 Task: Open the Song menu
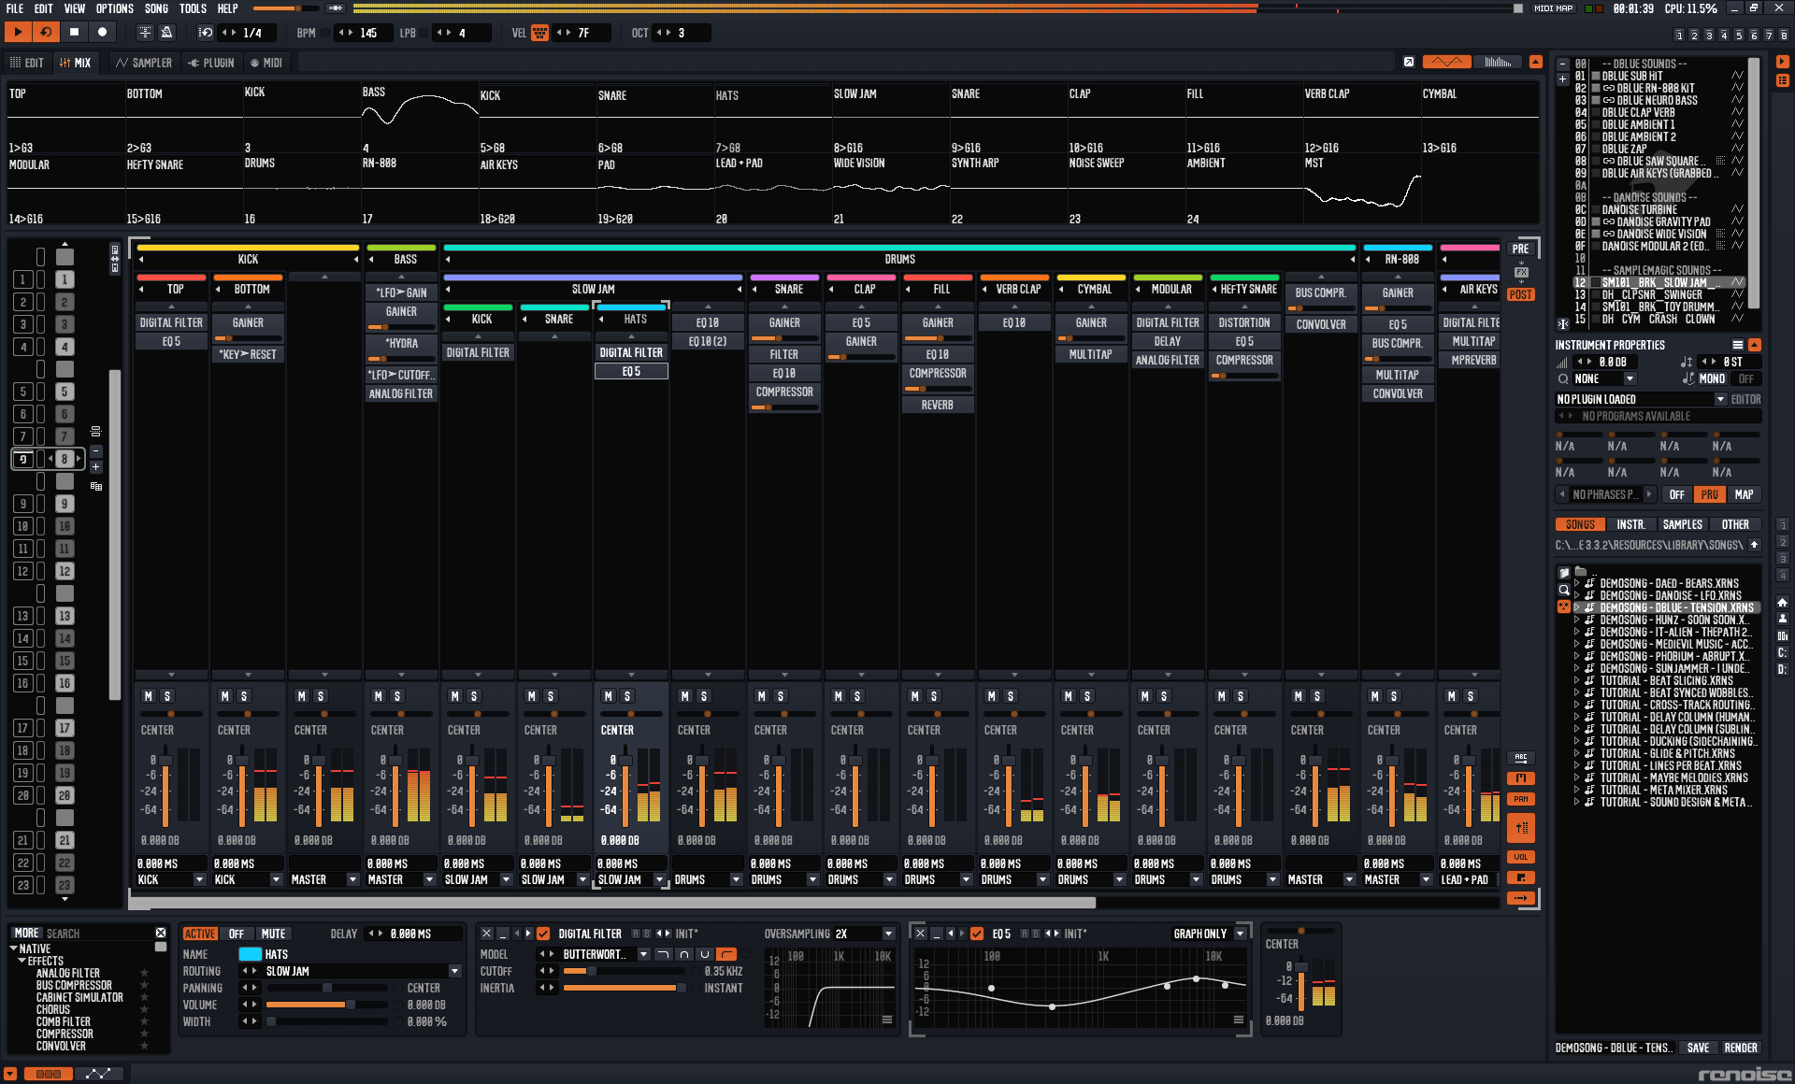156,8
